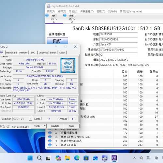Viewport: 163px width, 163px height.
Task: Switch to CrystalDiskInfo via its taskbar icon
Action: coord(105,158)
